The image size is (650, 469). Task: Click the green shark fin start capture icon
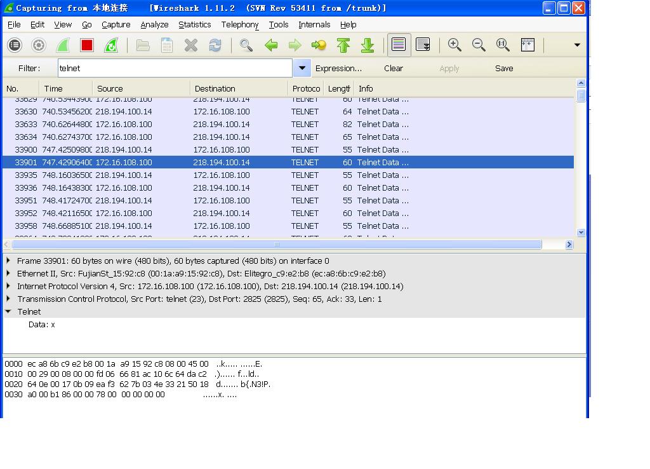coord(63,45)
